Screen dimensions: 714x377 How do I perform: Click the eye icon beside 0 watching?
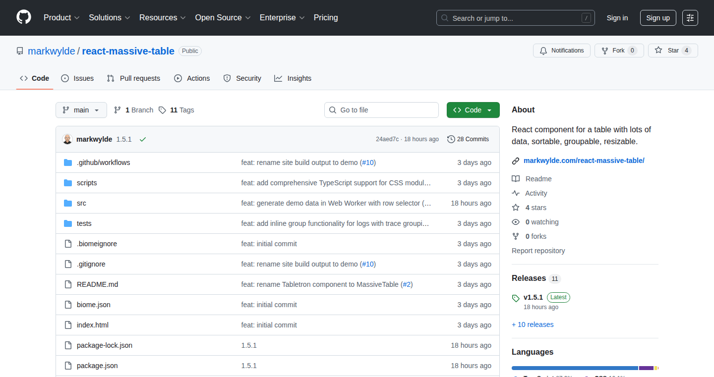coord(516,222)
